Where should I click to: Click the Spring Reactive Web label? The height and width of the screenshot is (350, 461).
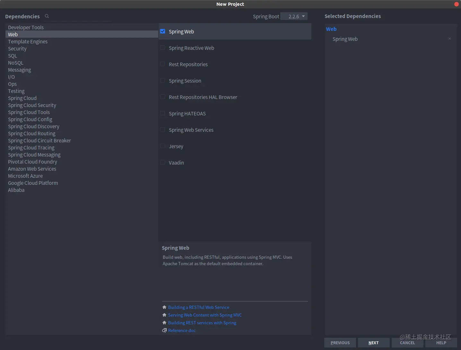point(191,48)
